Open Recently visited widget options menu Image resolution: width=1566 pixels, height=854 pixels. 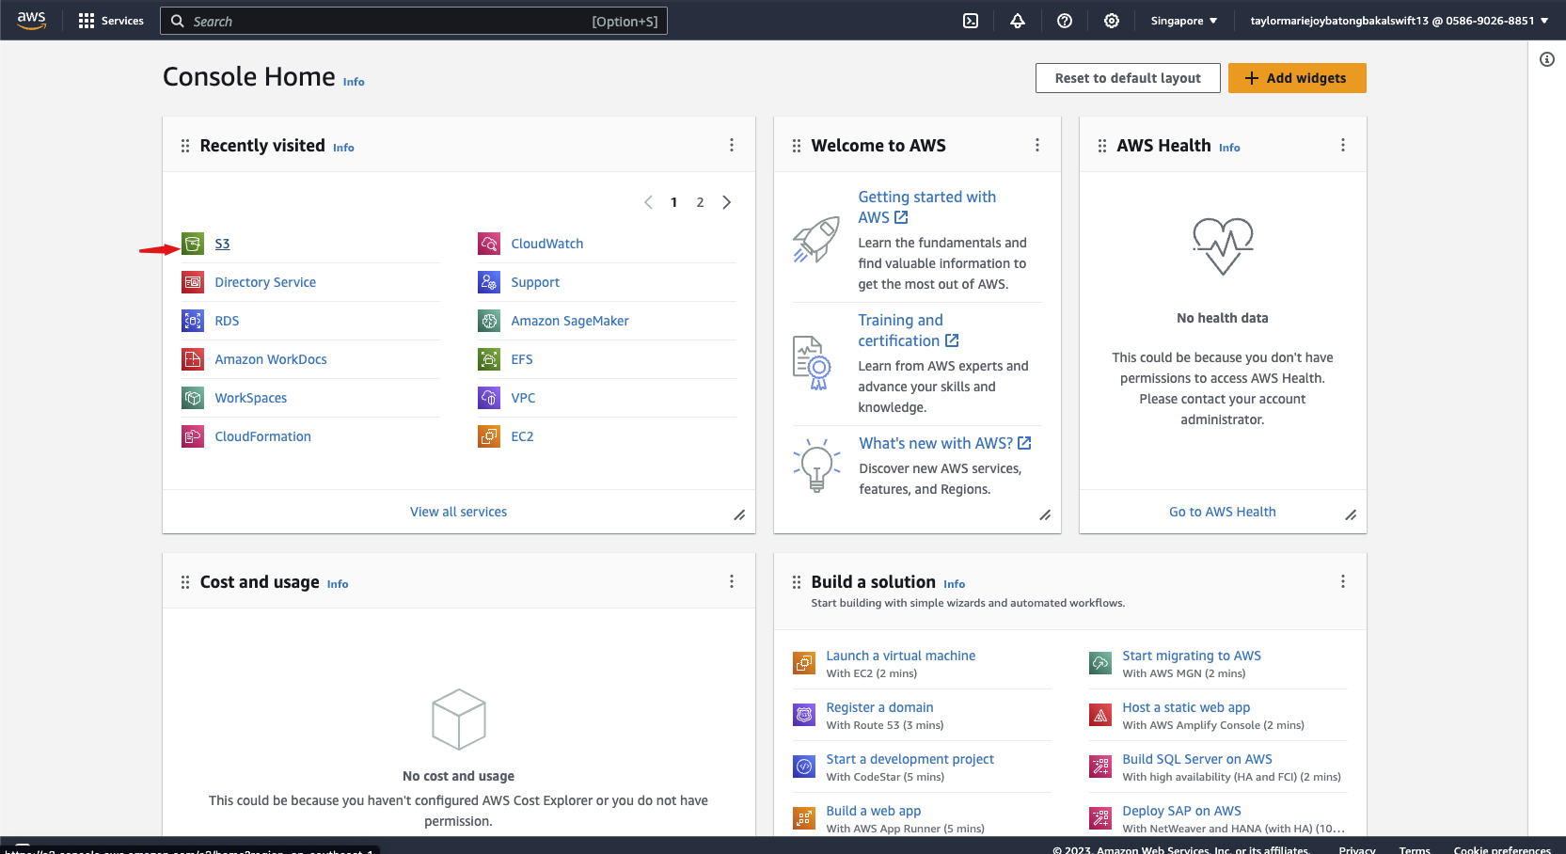coord(732,145)
